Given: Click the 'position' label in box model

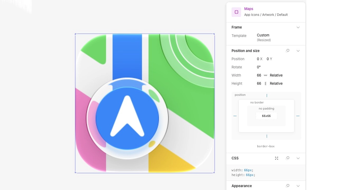Looking at the screenshot, I should pyautogui.click(x=240, y=95).
